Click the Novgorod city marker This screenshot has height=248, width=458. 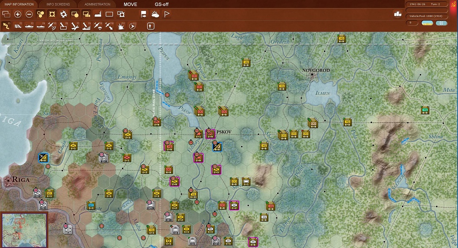[x=312, y=75]
